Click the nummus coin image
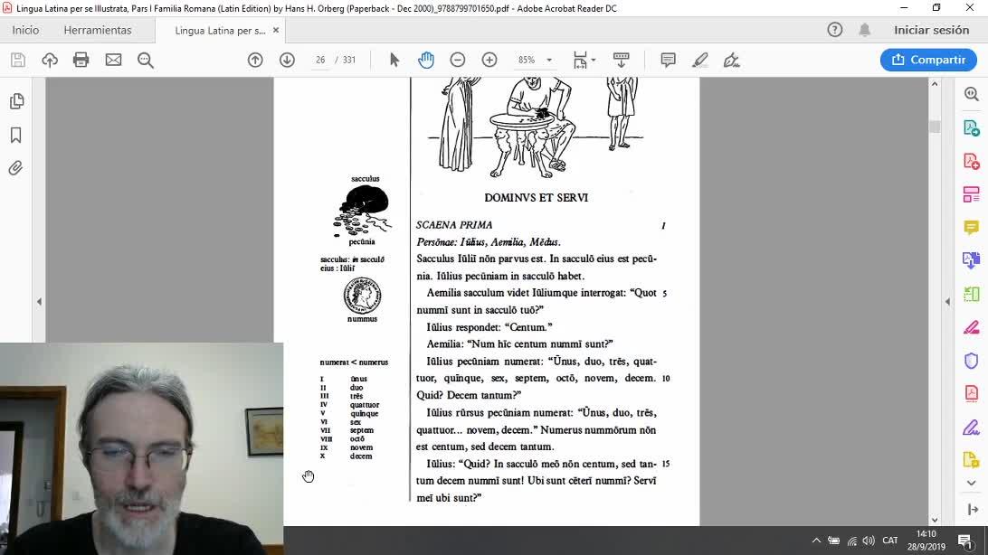This screenshot has width=988, height=555. point(362,295)
